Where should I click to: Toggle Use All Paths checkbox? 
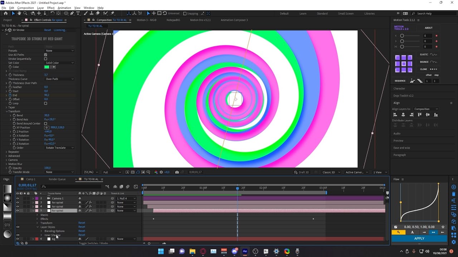(x=45, y=55)
